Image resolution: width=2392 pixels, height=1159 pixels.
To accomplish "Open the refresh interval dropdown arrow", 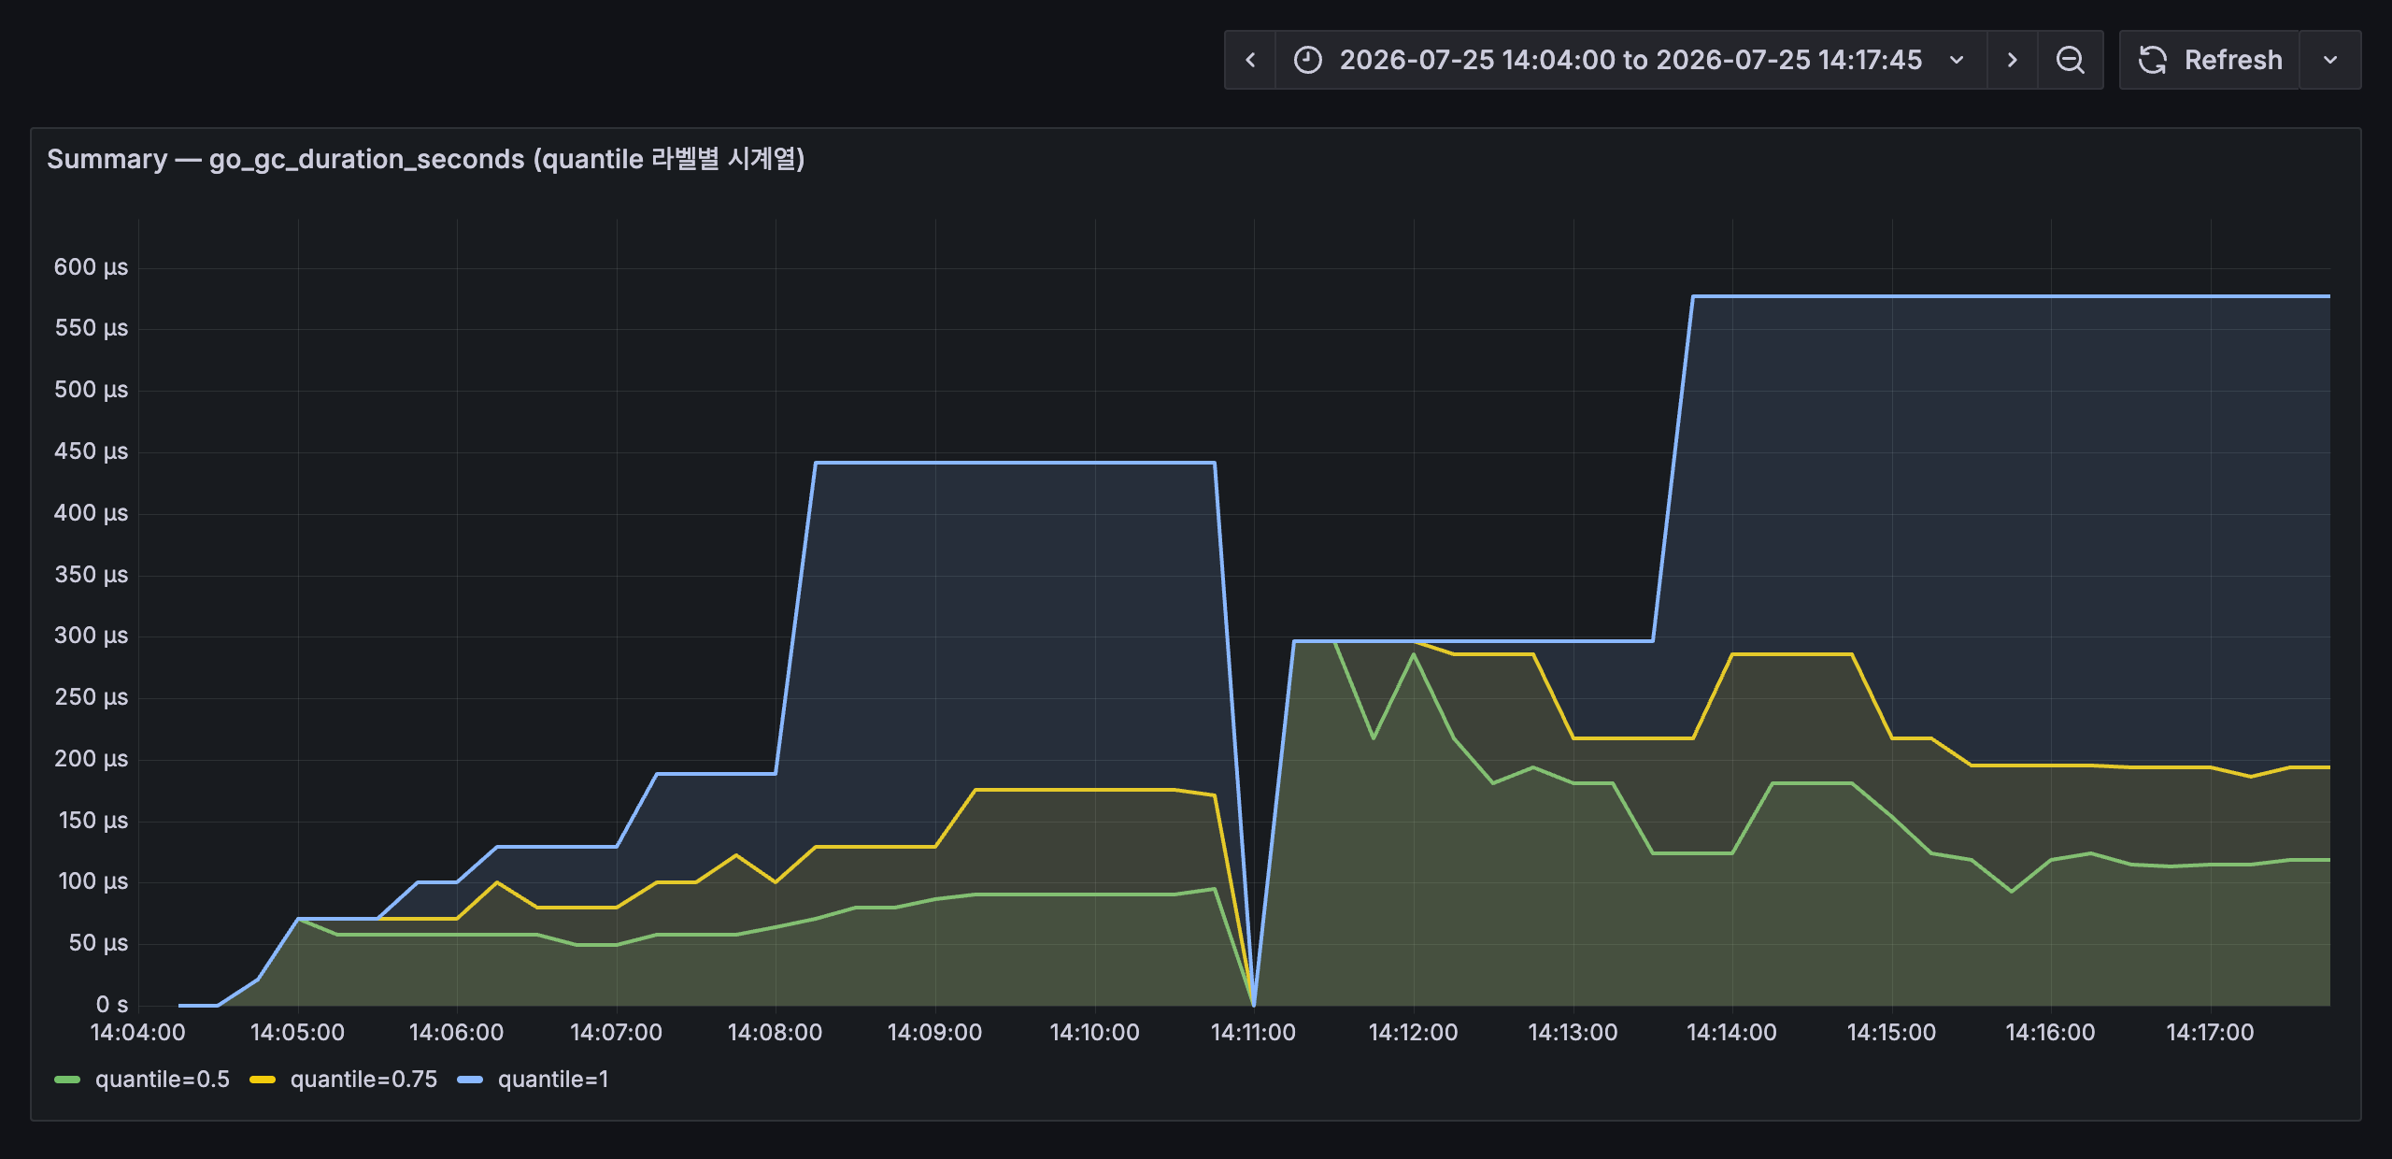I will click(x=2330, y=60).
